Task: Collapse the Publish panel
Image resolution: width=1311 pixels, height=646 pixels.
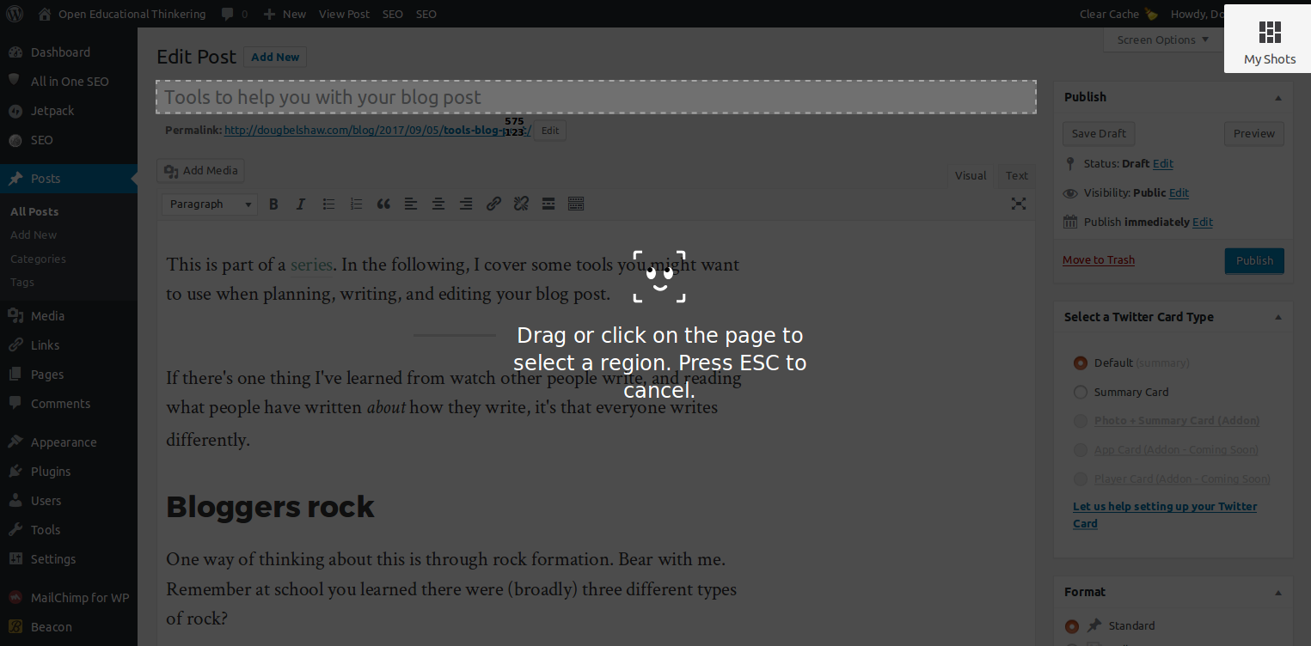Action: [1278, 96]
